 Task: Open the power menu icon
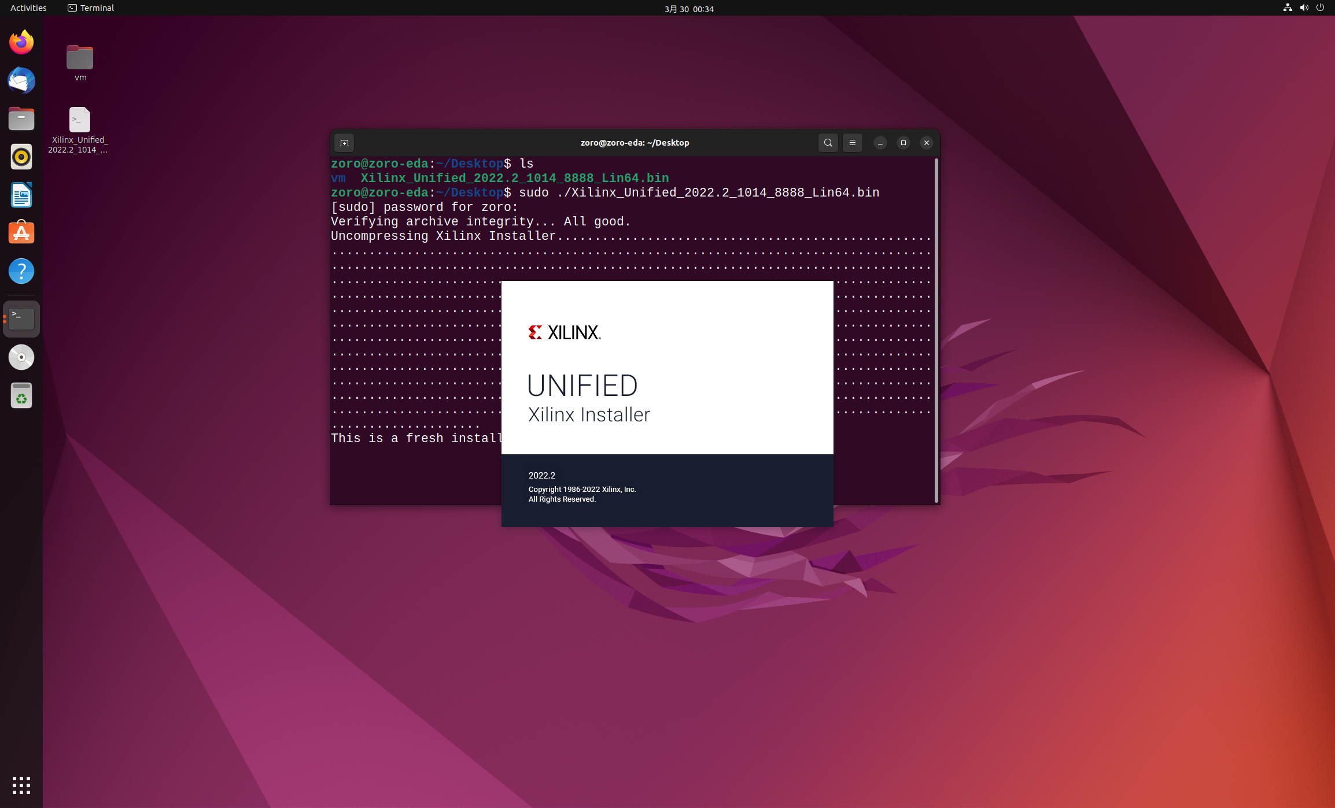[1320, 8]
